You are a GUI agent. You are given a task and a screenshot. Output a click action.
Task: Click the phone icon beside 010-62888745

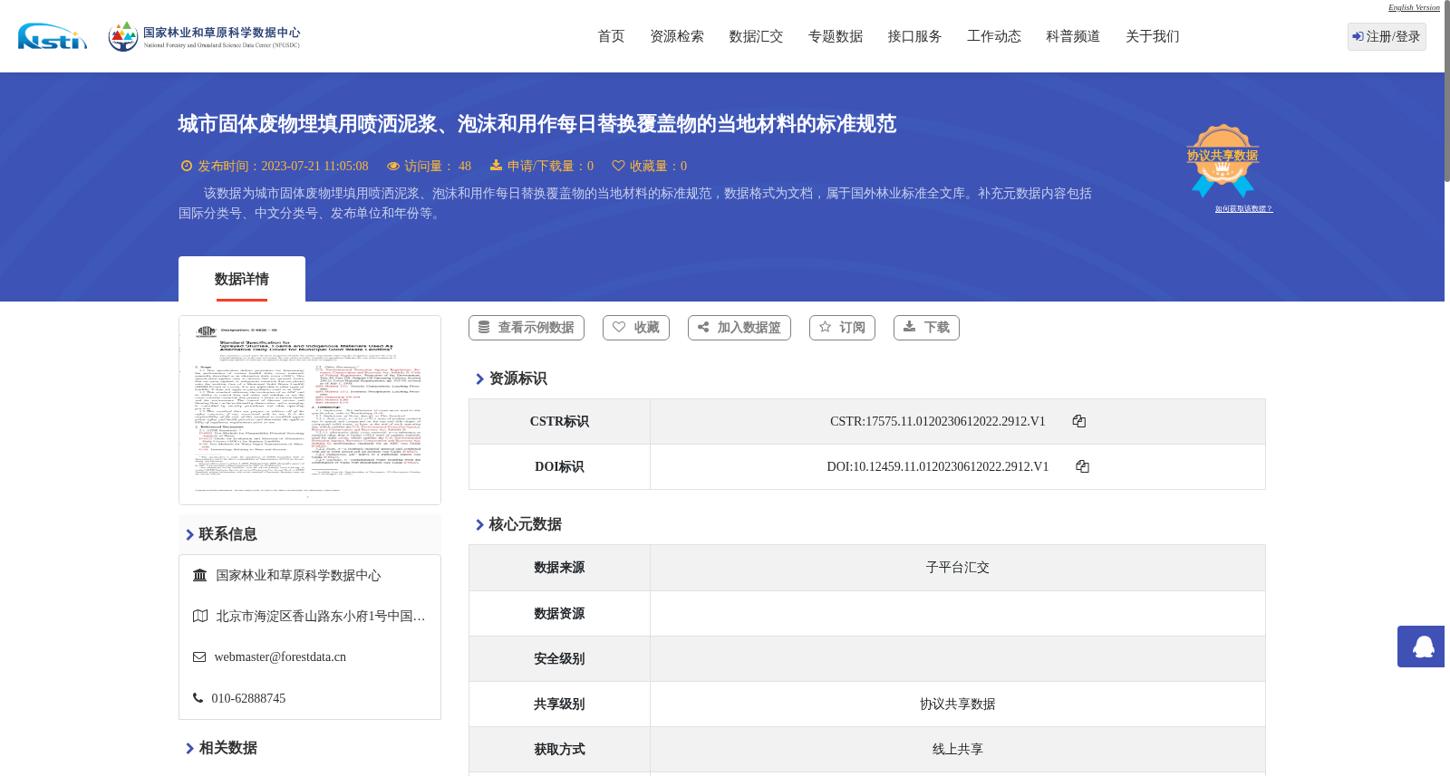(x=198, y=697)
